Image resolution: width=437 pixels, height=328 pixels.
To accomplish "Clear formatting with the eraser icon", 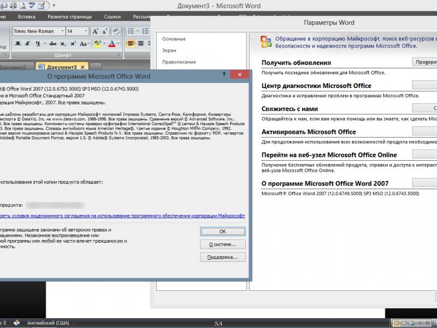I will click(x=116, y=31).
